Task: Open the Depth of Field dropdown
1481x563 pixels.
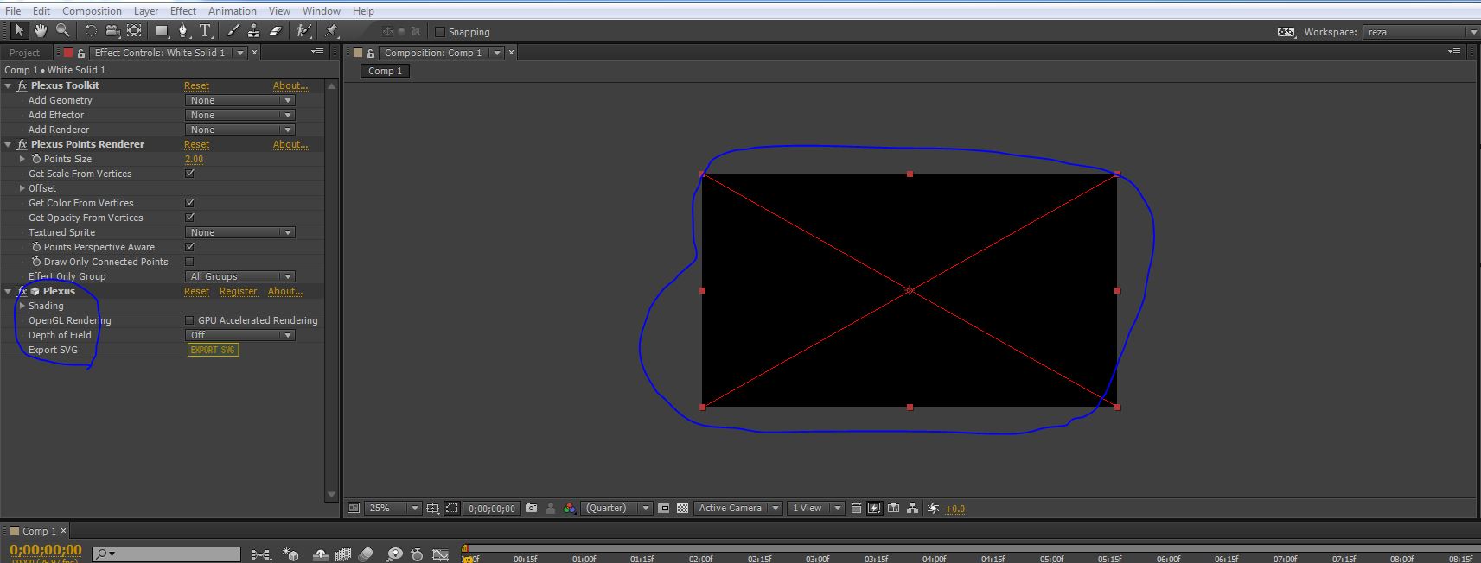Action: click(x=240, y=335)
